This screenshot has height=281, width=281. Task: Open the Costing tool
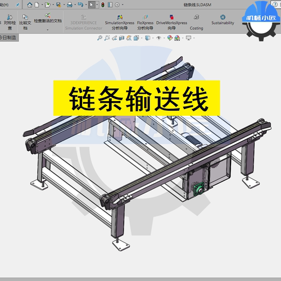click(x=196, y=22)
